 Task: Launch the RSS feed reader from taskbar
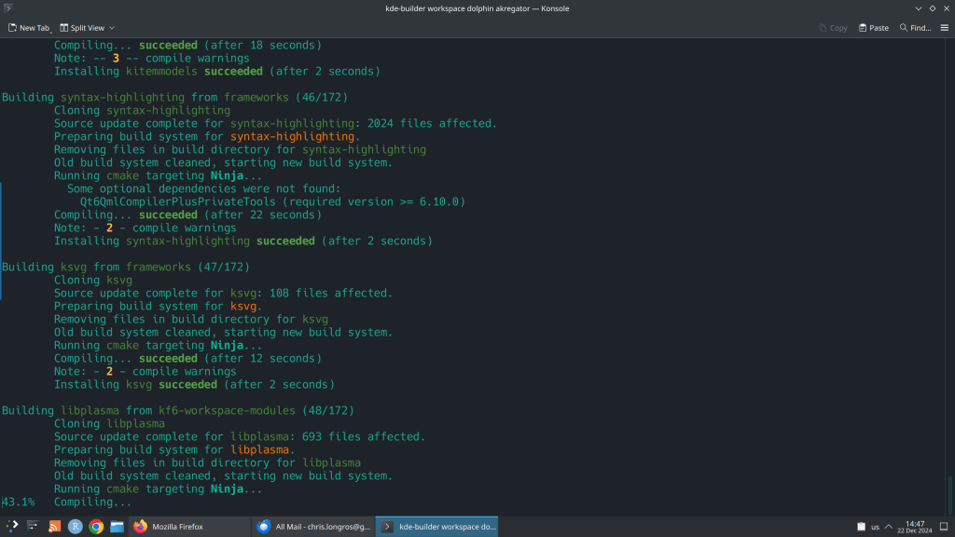point(55,527)
